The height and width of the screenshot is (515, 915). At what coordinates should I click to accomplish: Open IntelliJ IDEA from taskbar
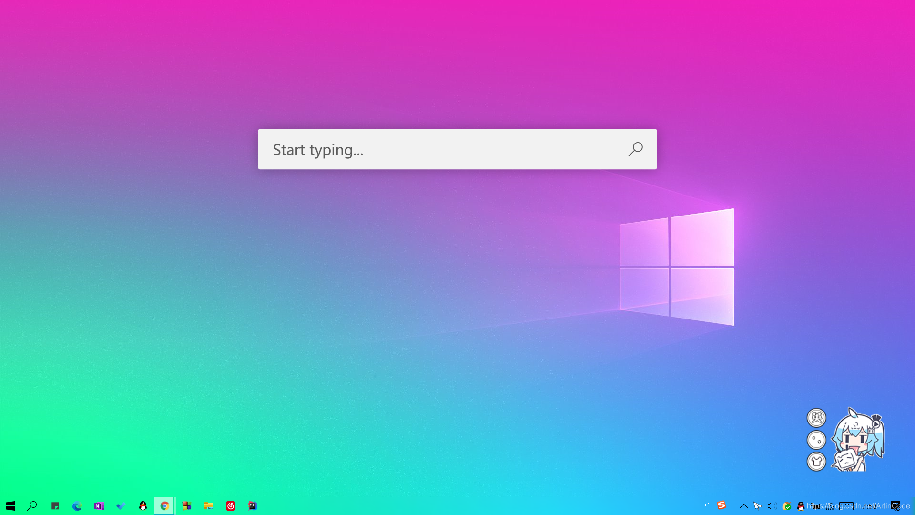[253, 506]
